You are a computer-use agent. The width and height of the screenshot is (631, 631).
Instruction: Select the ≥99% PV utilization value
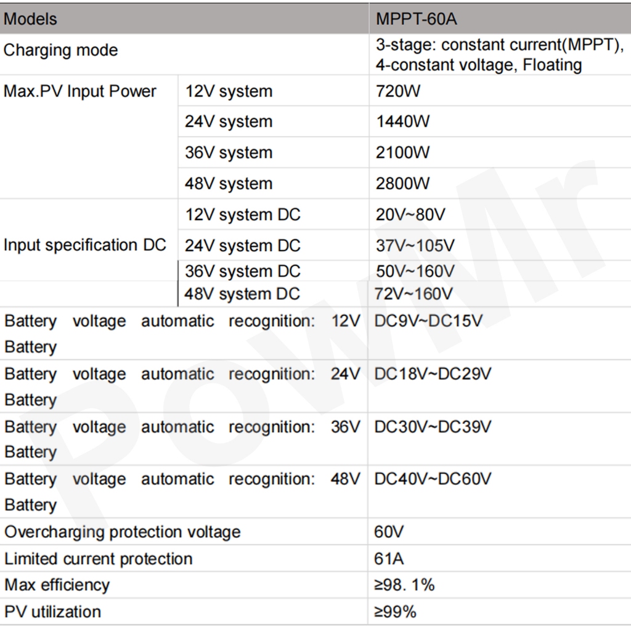[x=395, y=612]
